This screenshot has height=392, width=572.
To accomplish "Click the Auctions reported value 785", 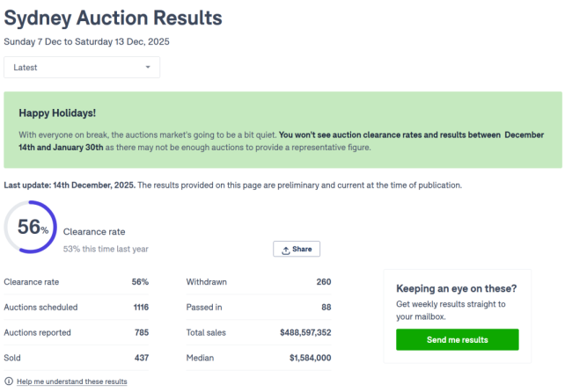I will click(x=141, y=332).
